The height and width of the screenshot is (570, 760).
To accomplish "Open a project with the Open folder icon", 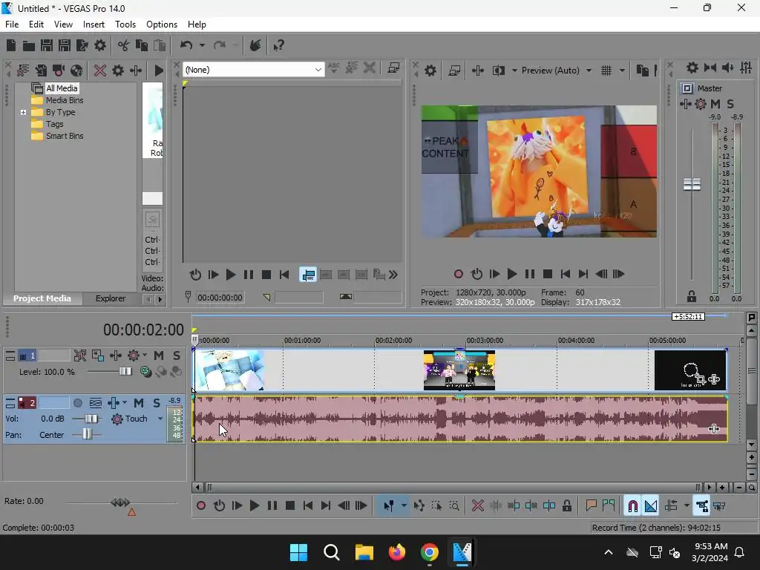I will 29,45.
